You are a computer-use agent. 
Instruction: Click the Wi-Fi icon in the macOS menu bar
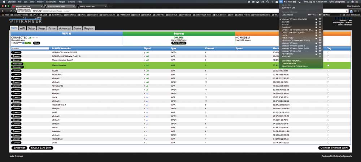click(x=281, y=1)
